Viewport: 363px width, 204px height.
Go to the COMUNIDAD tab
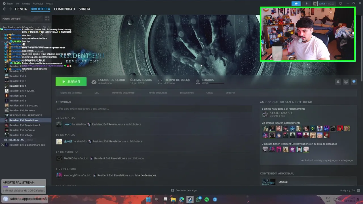[64, 9]
